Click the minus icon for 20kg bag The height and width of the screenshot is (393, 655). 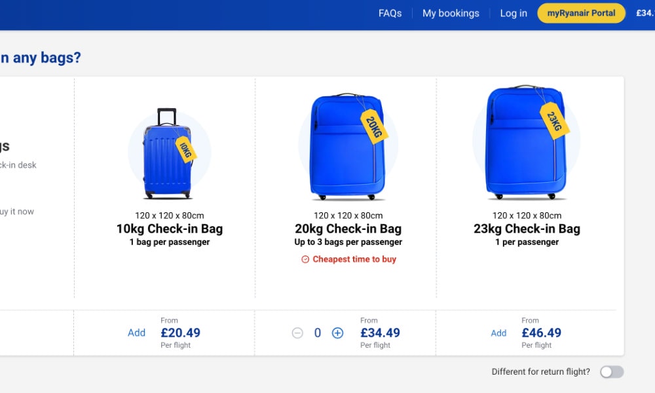coord(297,333)
